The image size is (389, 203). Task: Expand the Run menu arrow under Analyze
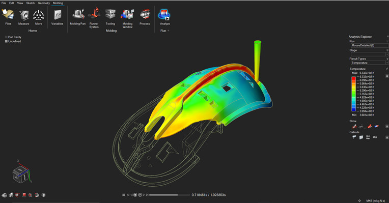pyautogui.click(x=169, y=31)
